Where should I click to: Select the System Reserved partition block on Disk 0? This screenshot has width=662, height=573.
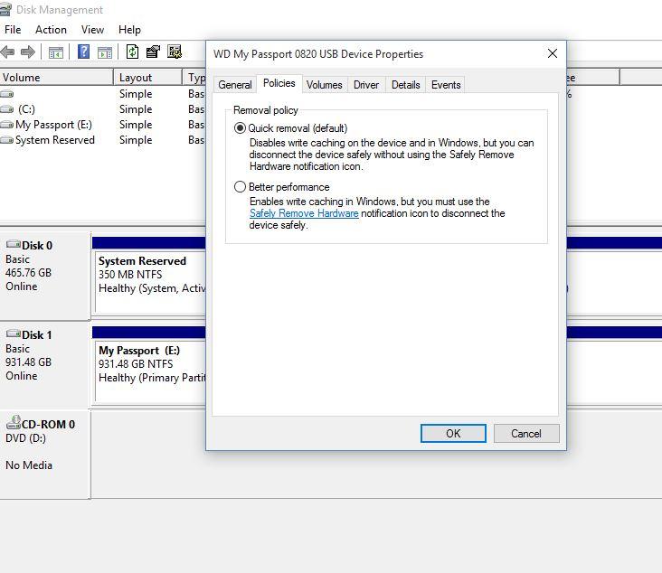click(x=150, y=282)
